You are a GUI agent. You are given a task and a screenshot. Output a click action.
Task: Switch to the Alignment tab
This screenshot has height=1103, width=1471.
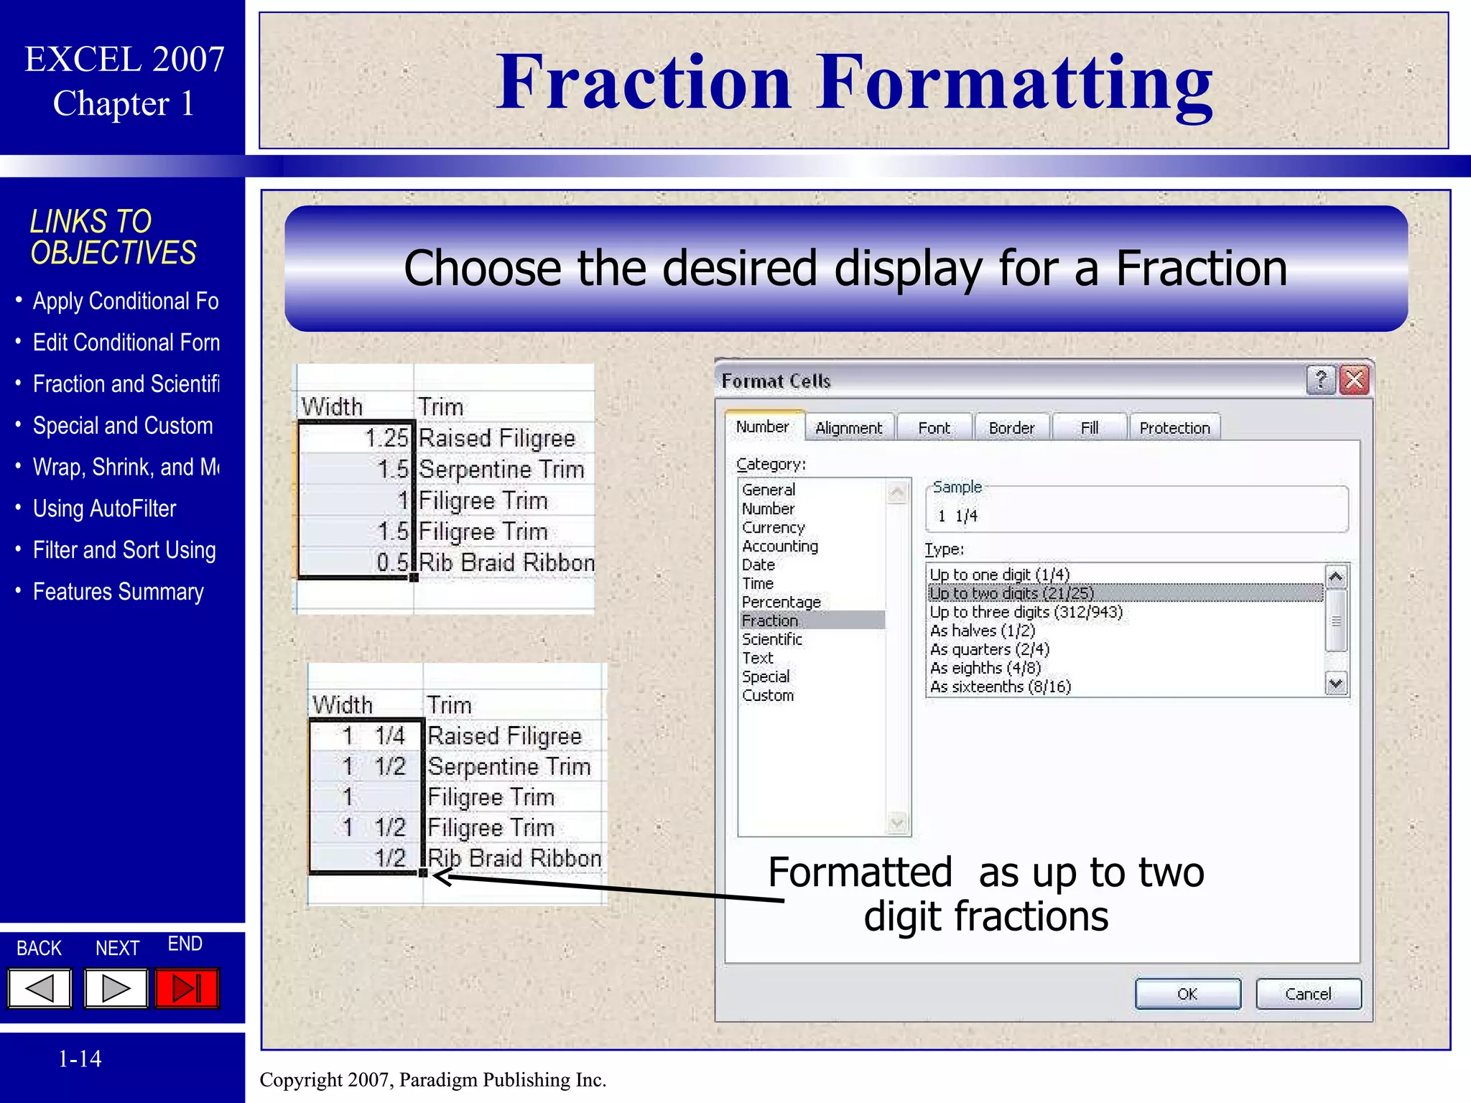click(x=849, y=428)
